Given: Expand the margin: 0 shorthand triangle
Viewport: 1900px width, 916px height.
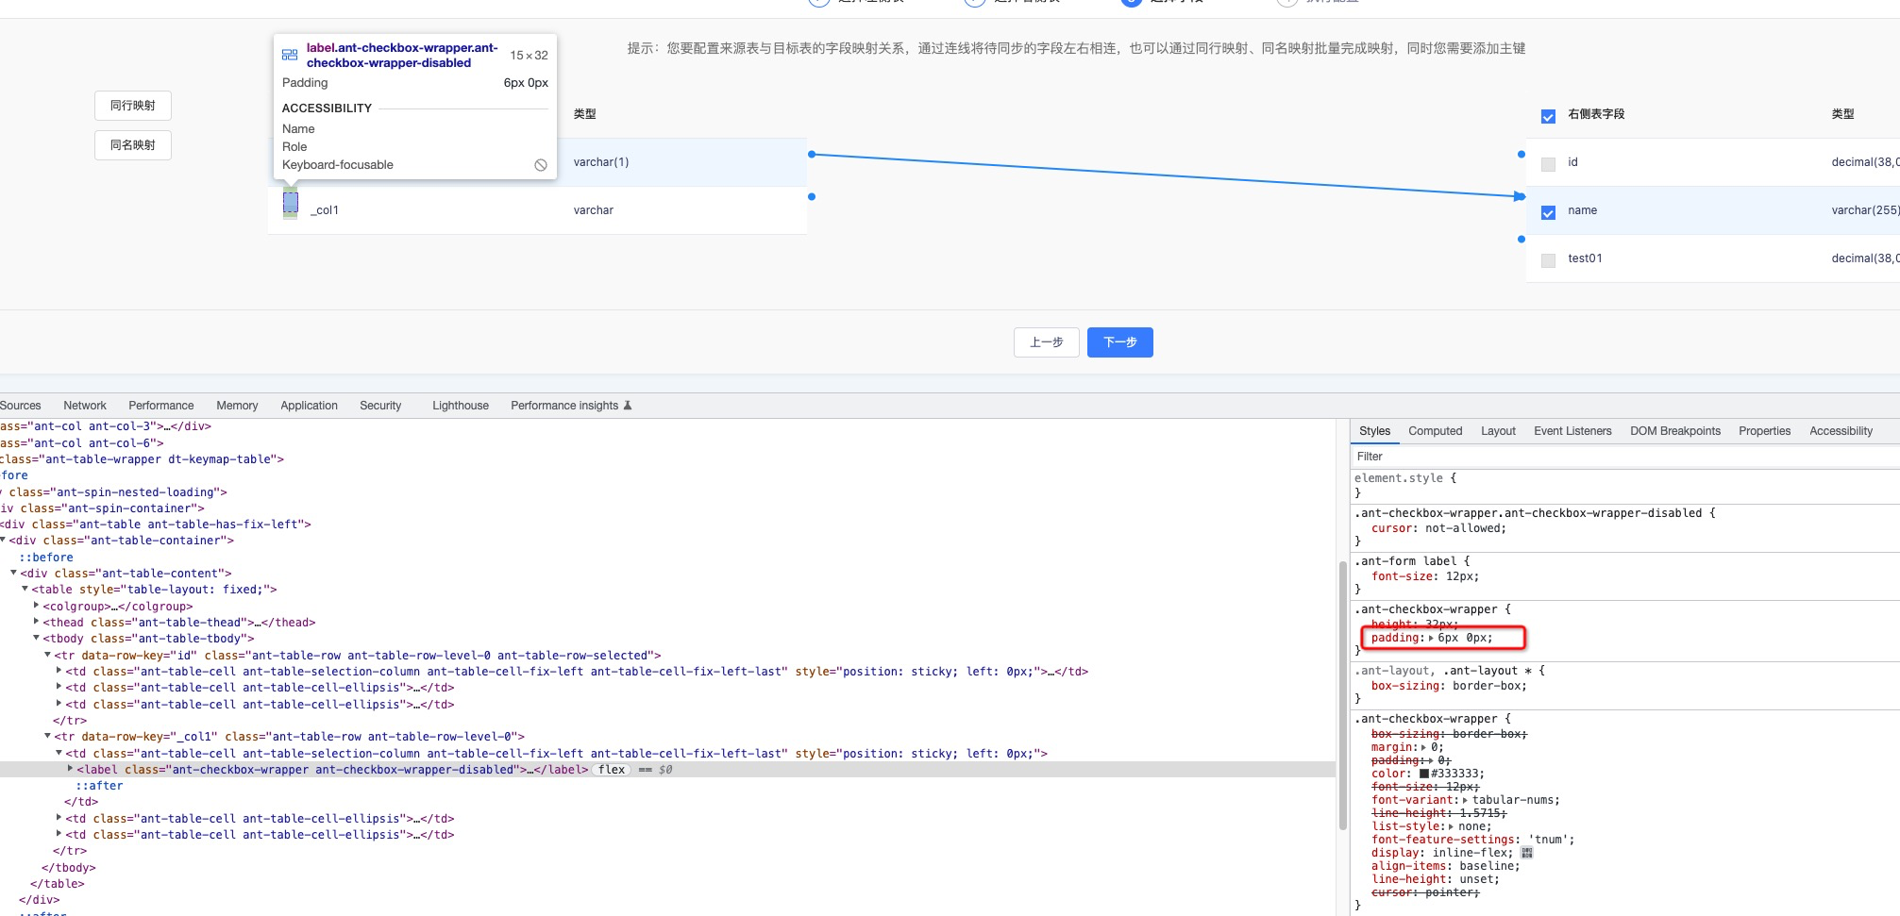Looking at the screenshot, I should click(x=1424, y=747).
